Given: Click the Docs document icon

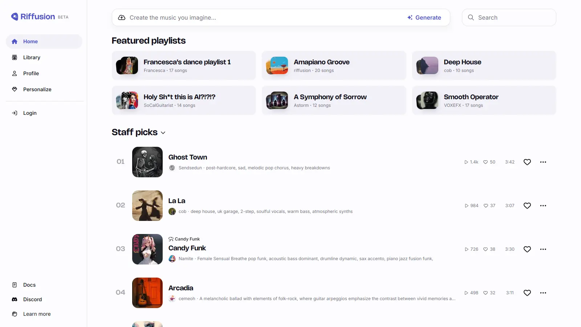Looking at the screenshot, I should pos(15,285).
